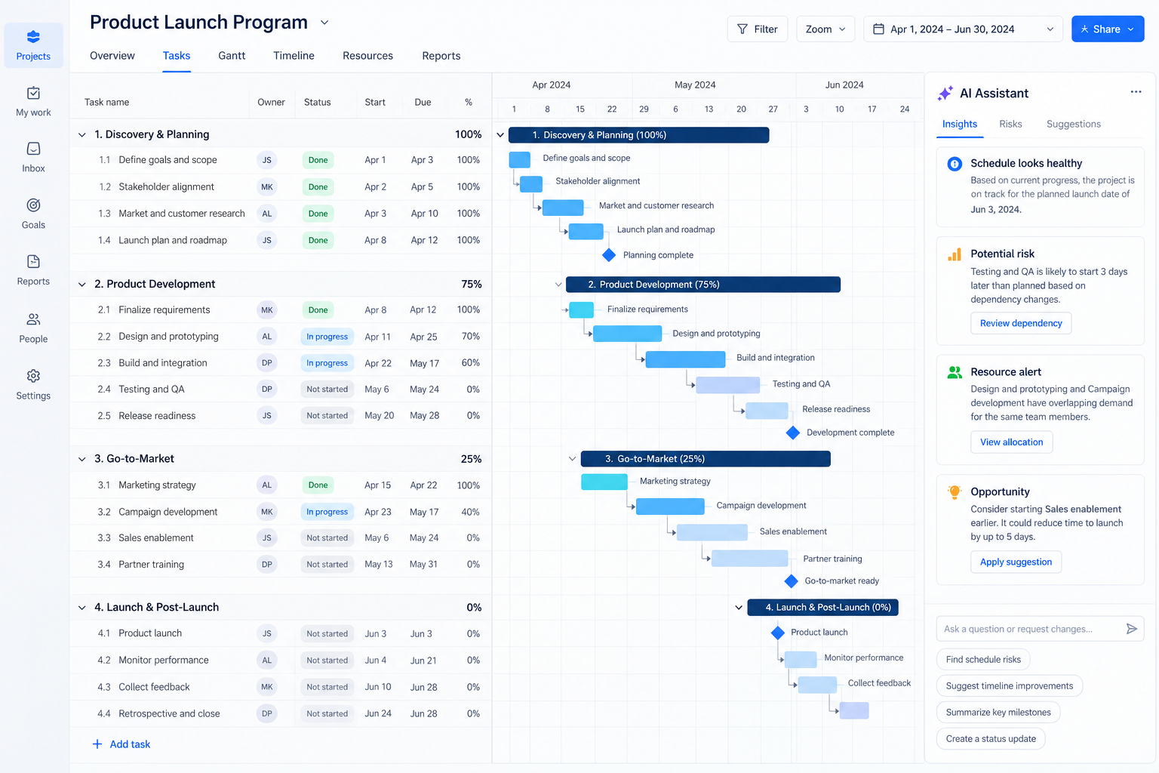
Task: Click the plus icon to add task
Action: pyautogui.click(x=97, y=744)
